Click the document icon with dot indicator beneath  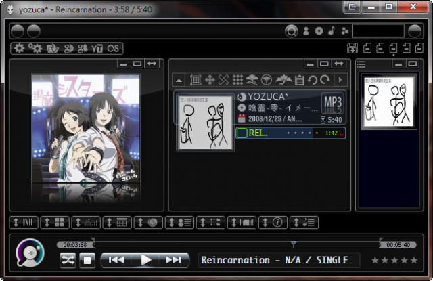(x=393, y=48)
